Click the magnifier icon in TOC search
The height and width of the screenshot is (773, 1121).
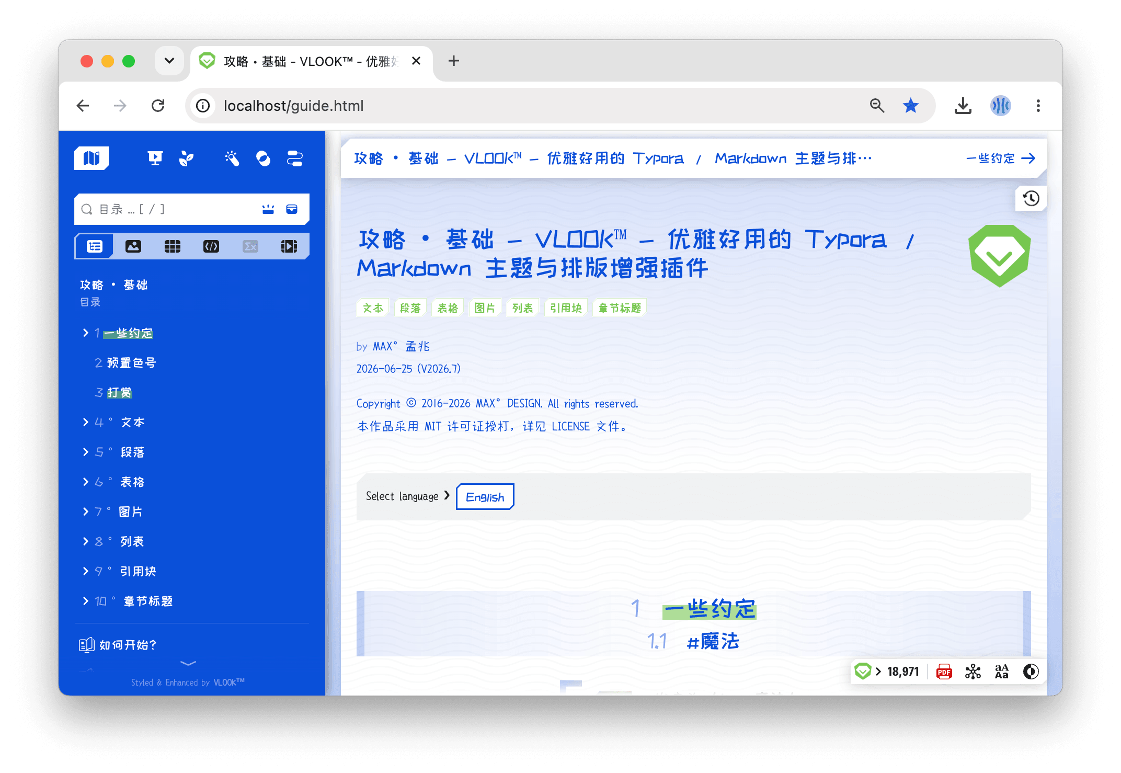click(87, 209)
